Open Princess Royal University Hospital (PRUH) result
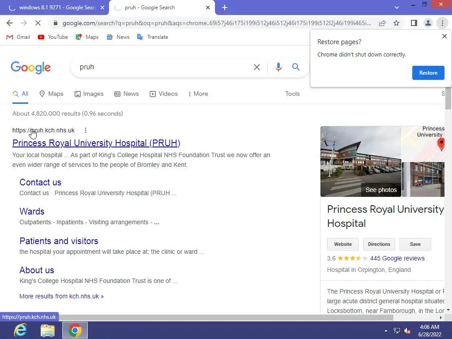 pos(96,143)
